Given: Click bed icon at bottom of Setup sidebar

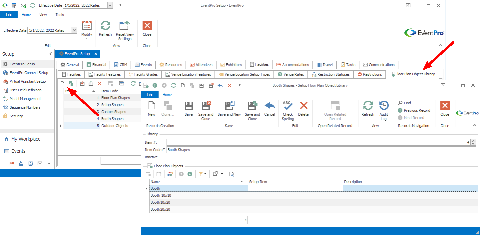Looking at the screenshot, I should [12, 163].
